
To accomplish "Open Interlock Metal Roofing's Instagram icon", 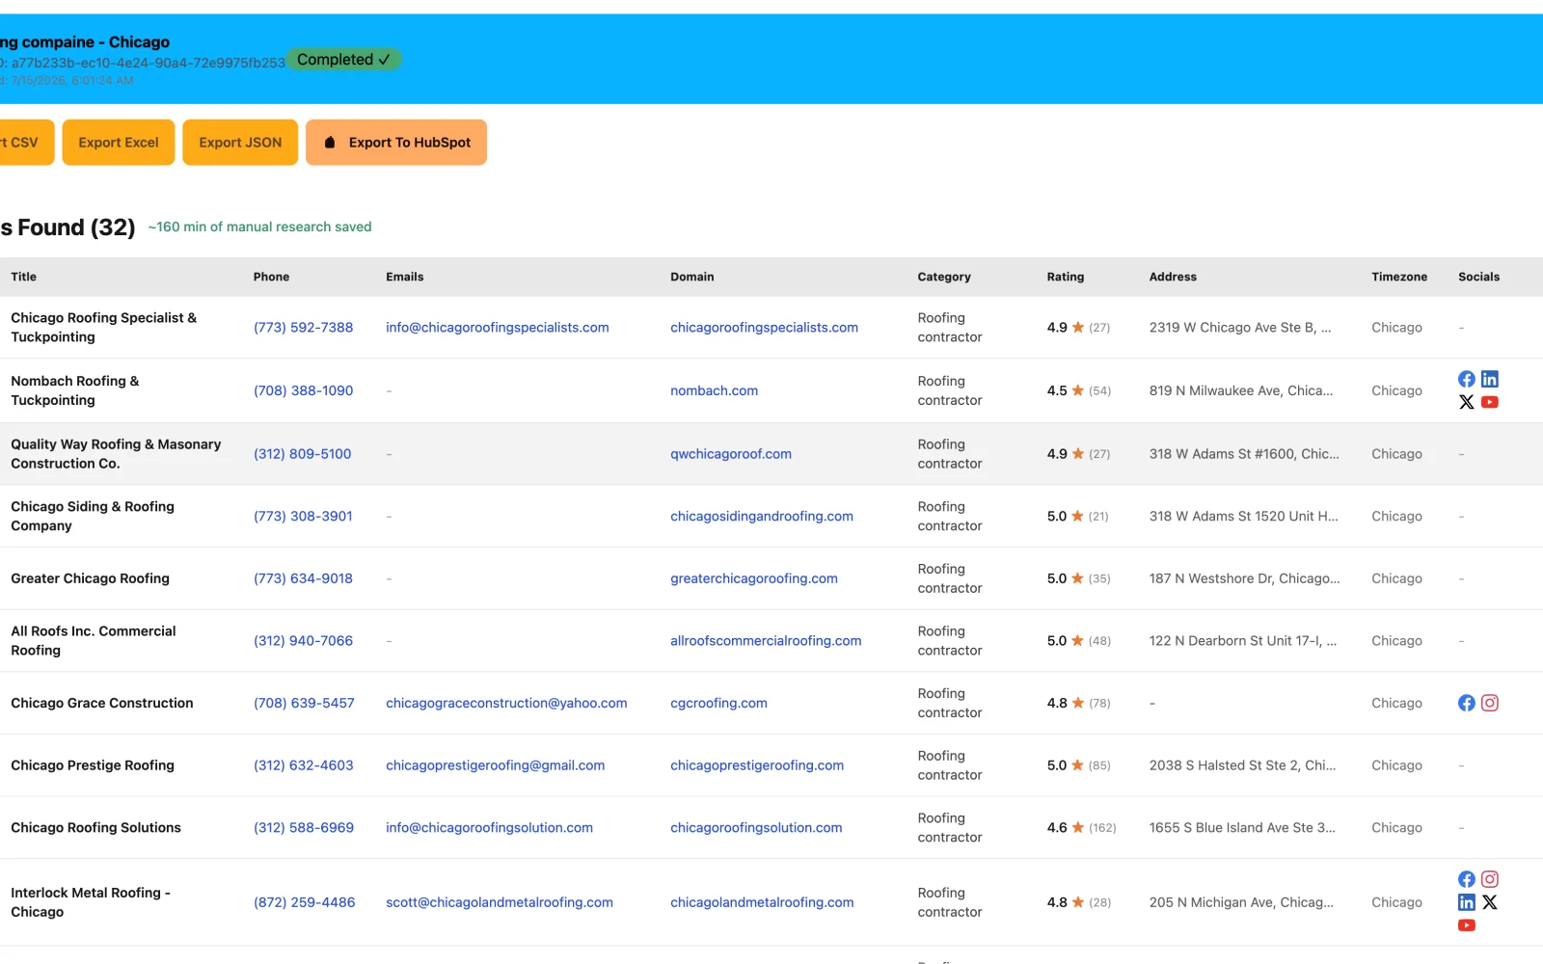I will pos(1490,879).
